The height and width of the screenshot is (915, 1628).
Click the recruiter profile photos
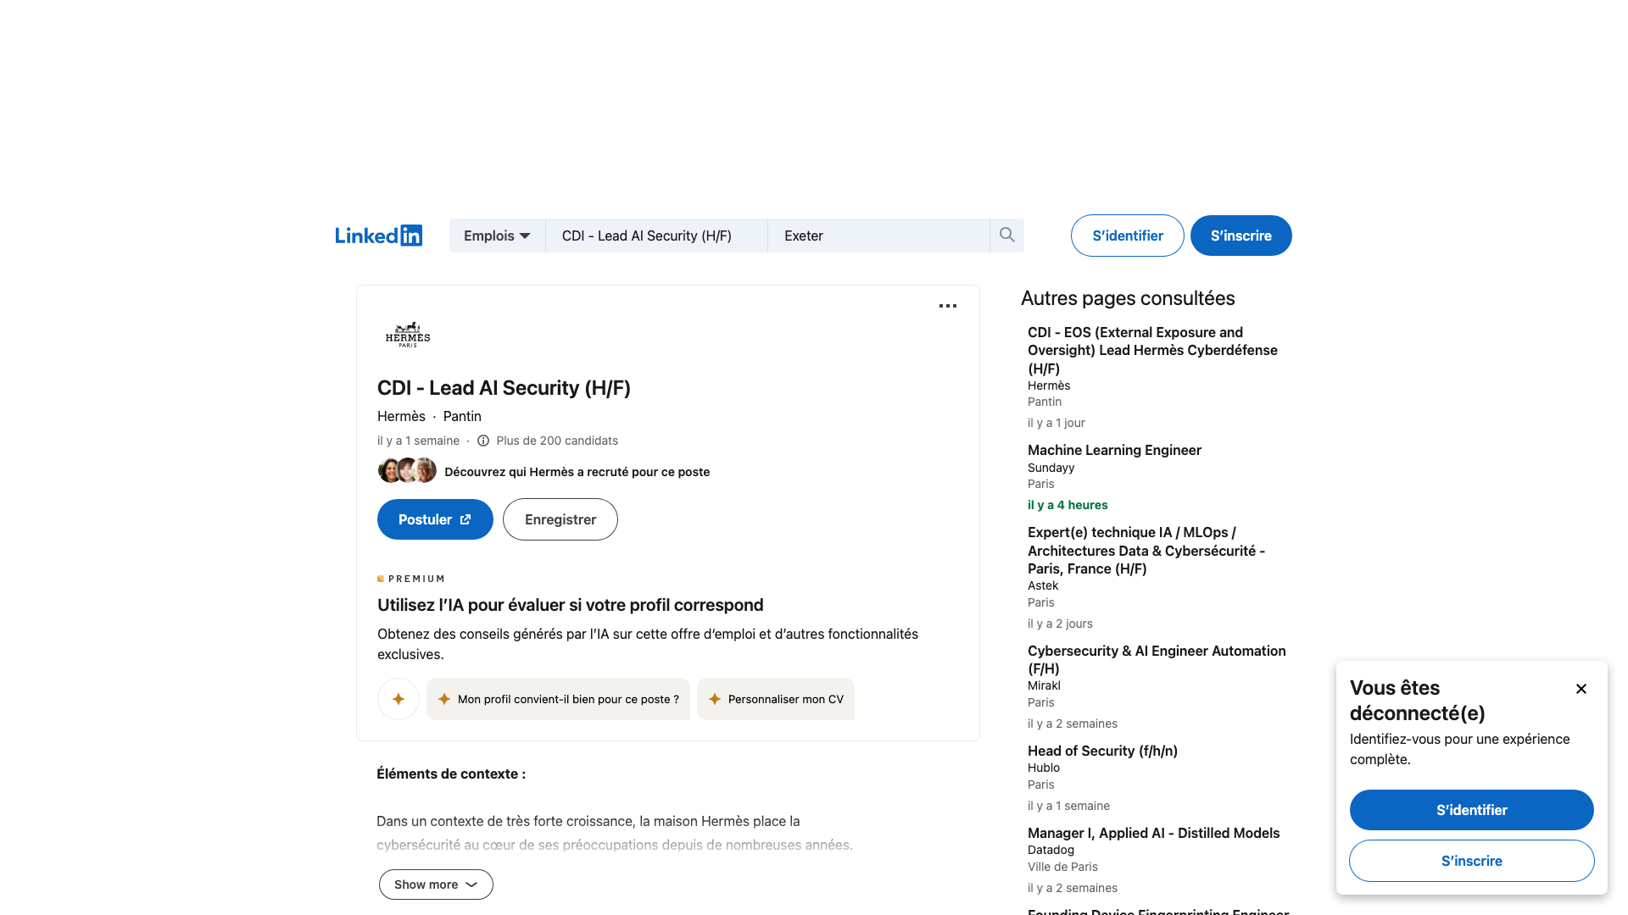[x=407, y=470]
